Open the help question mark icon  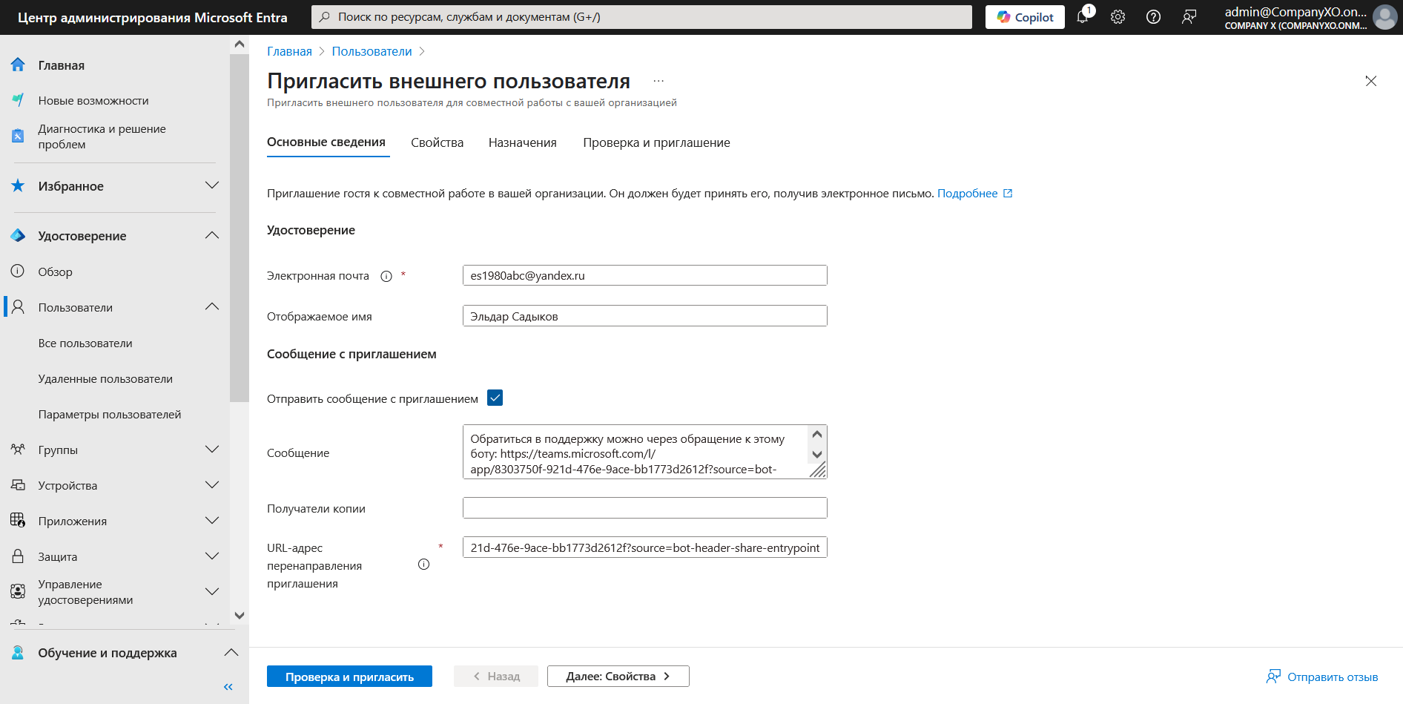tap(1153, 17)
